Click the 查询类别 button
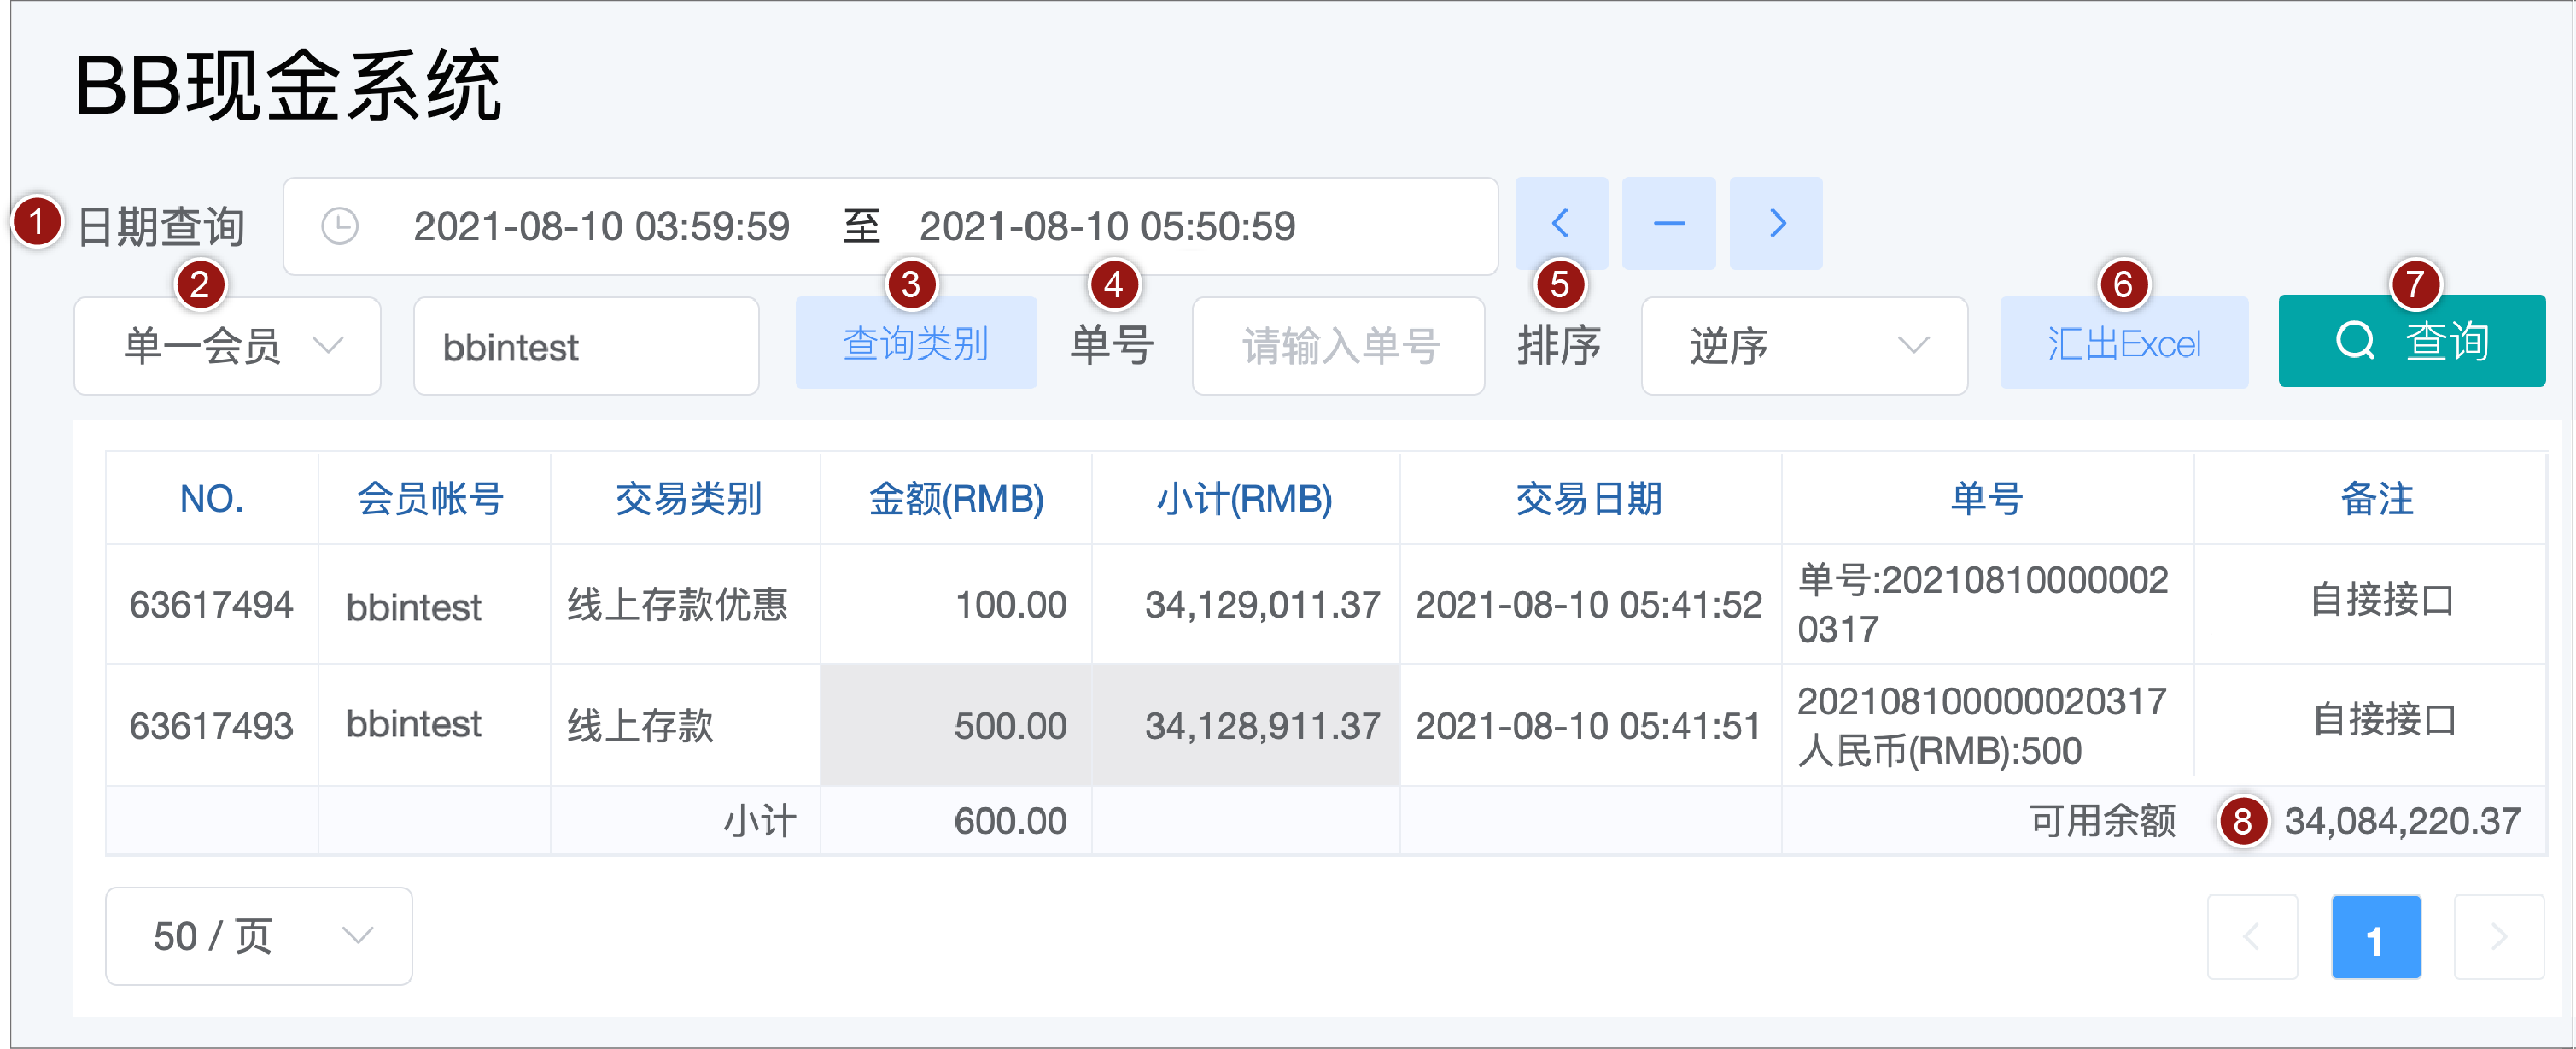Image resolution: width=2576 pixels, height=1049 pixels. [915, 343]
